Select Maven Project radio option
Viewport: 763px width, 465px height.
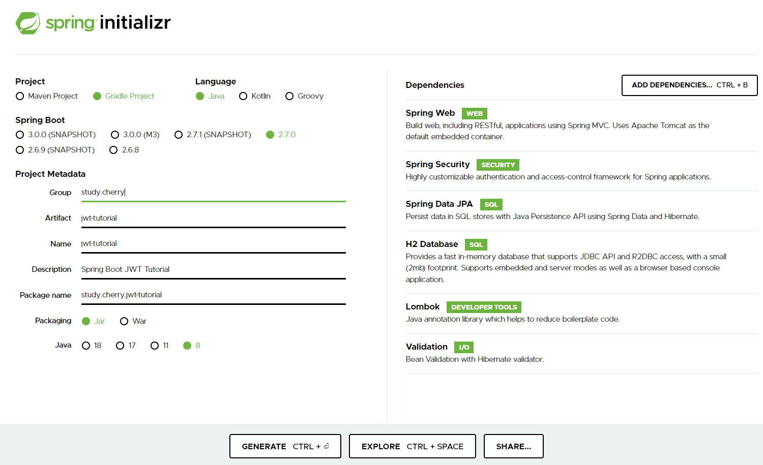click(x=47, y=96)
